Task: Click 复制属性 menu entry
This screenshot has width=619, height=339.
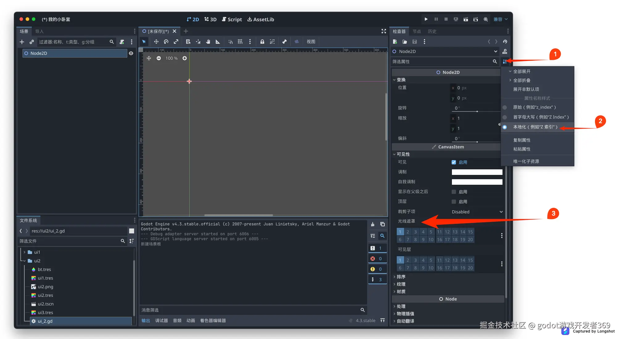Action: point(522,140)
